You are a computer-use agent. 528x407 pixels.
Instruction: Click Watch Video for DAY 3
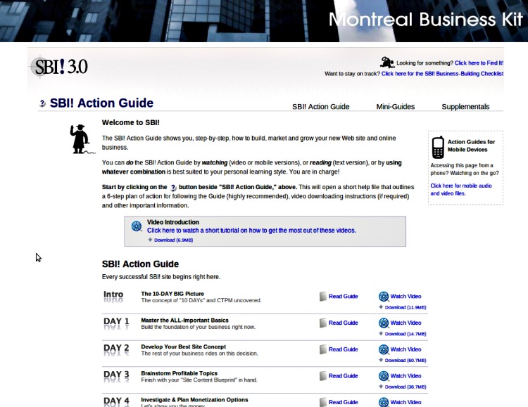click(406, 376)
